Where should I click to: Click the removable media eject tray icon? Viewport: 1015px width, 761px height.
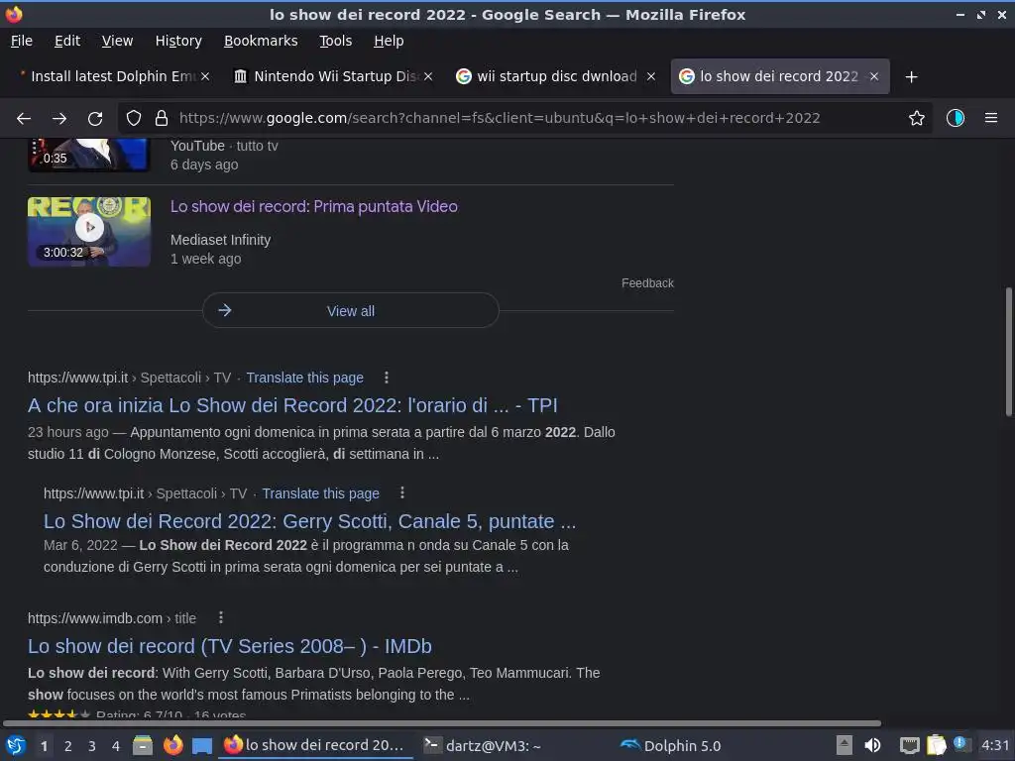coord(845,745)
